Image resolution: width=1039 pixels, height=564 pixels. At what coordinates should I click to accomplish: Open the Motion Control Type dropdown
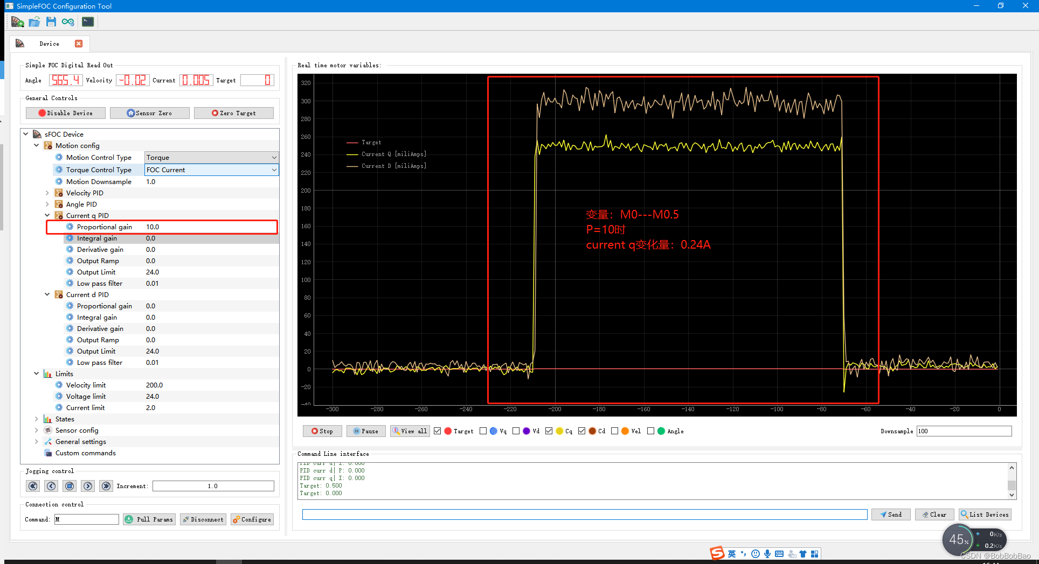[x=211, y=157]
